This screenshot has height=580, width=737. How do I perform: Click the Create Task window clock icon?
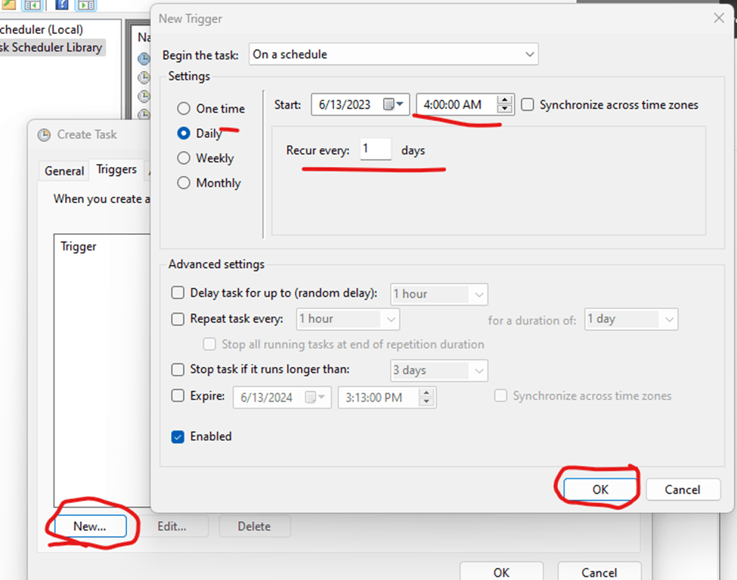tap(43, 134)
